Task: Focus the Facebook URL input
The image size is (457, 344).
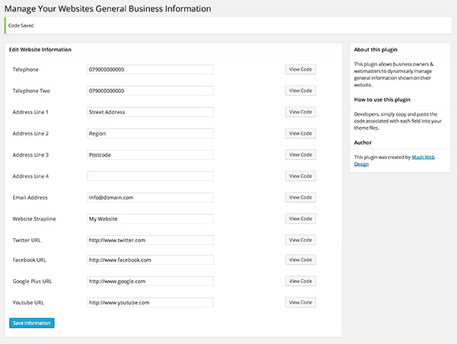Action: [150, 260]
